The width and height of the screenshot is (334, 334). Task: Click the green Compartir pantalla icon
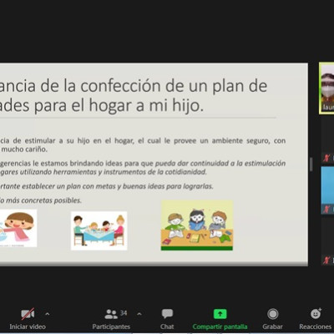click(x=220, y=314)
